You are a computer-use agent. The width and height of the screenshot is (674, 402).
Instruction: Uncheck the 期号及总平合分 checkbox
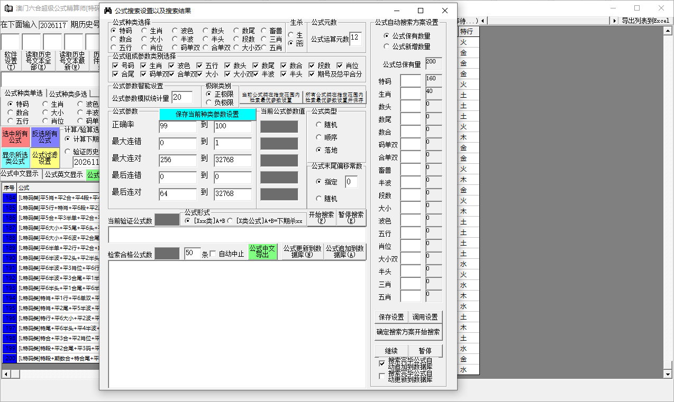[x=311, y=74]
